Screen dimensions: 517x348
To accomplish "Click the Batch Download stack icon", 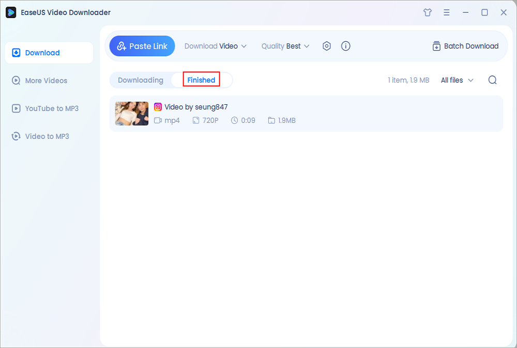I will [436, 46].
